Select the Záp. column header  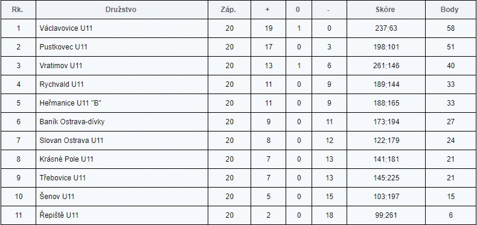tap(228, 10)
